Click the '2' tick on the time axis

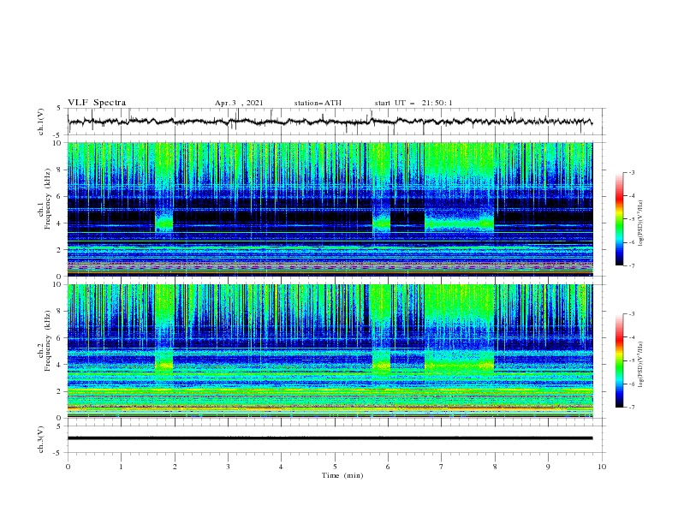175,467
